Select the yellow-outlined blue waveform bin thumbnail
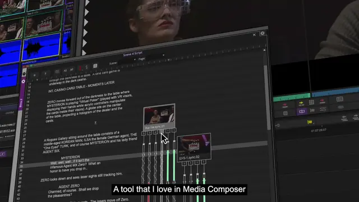The width and height of the screenshot is (359, 202). (x=42, y=47)
